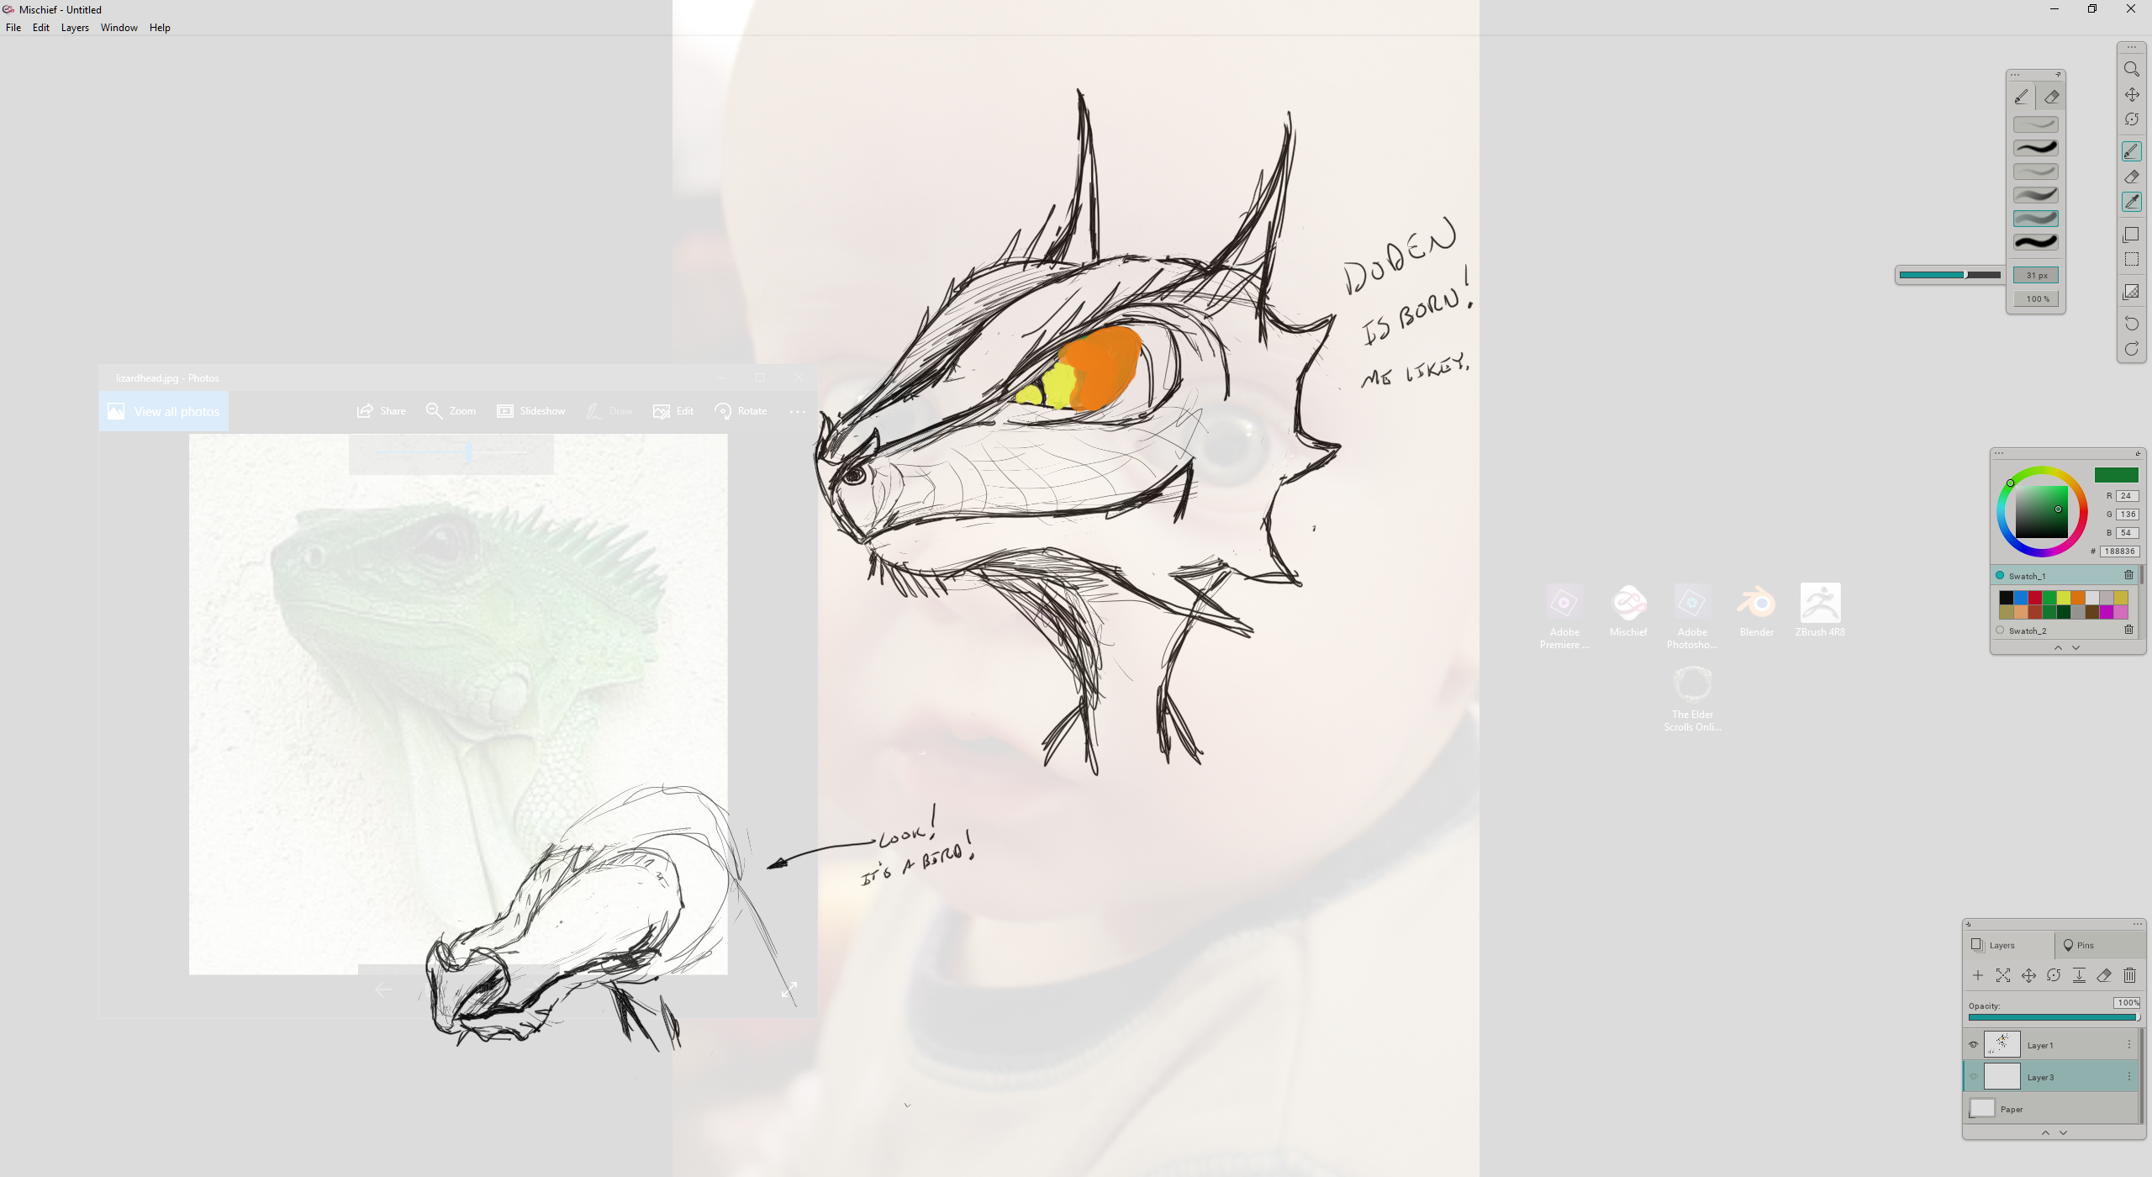Image resolution: width=2152 pixels, height=1177 pixels.
Task: Open Layer 1 options three-dot menu
Action: [2129, 1045]
